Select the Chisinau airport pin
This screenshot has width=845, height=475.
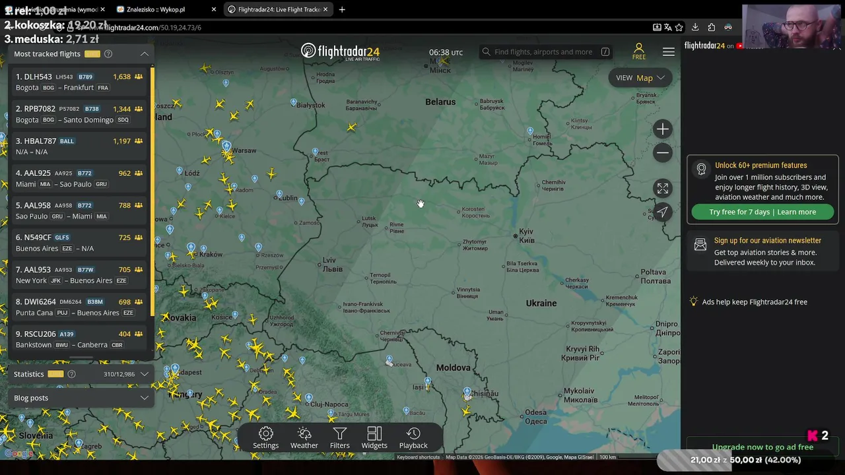point(467,392)
